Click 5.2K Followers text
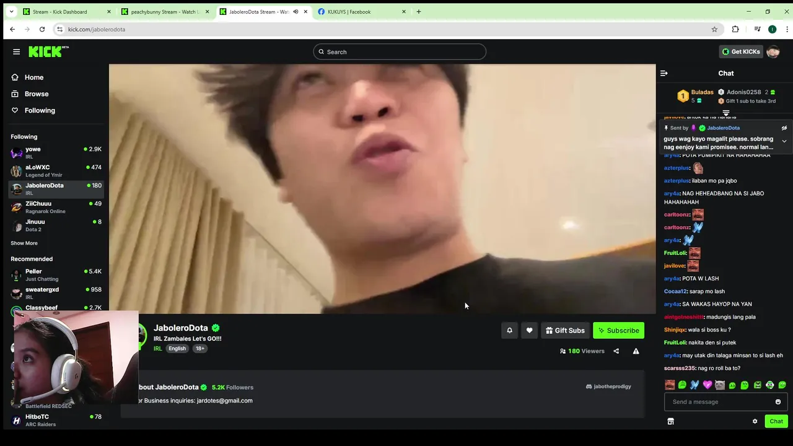The height and width of the screenshot is (446, 793). pos(232,387)
